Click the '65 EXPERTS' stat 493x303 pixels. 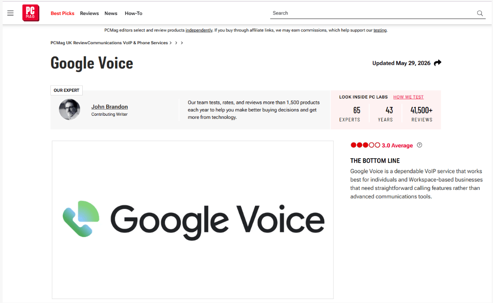350,114
